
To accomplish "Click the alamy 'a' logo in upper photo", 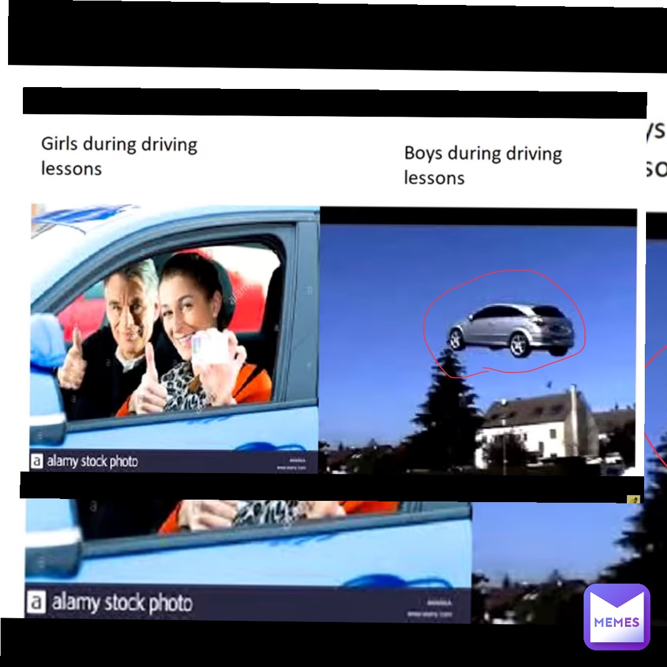I will [37, 461].
